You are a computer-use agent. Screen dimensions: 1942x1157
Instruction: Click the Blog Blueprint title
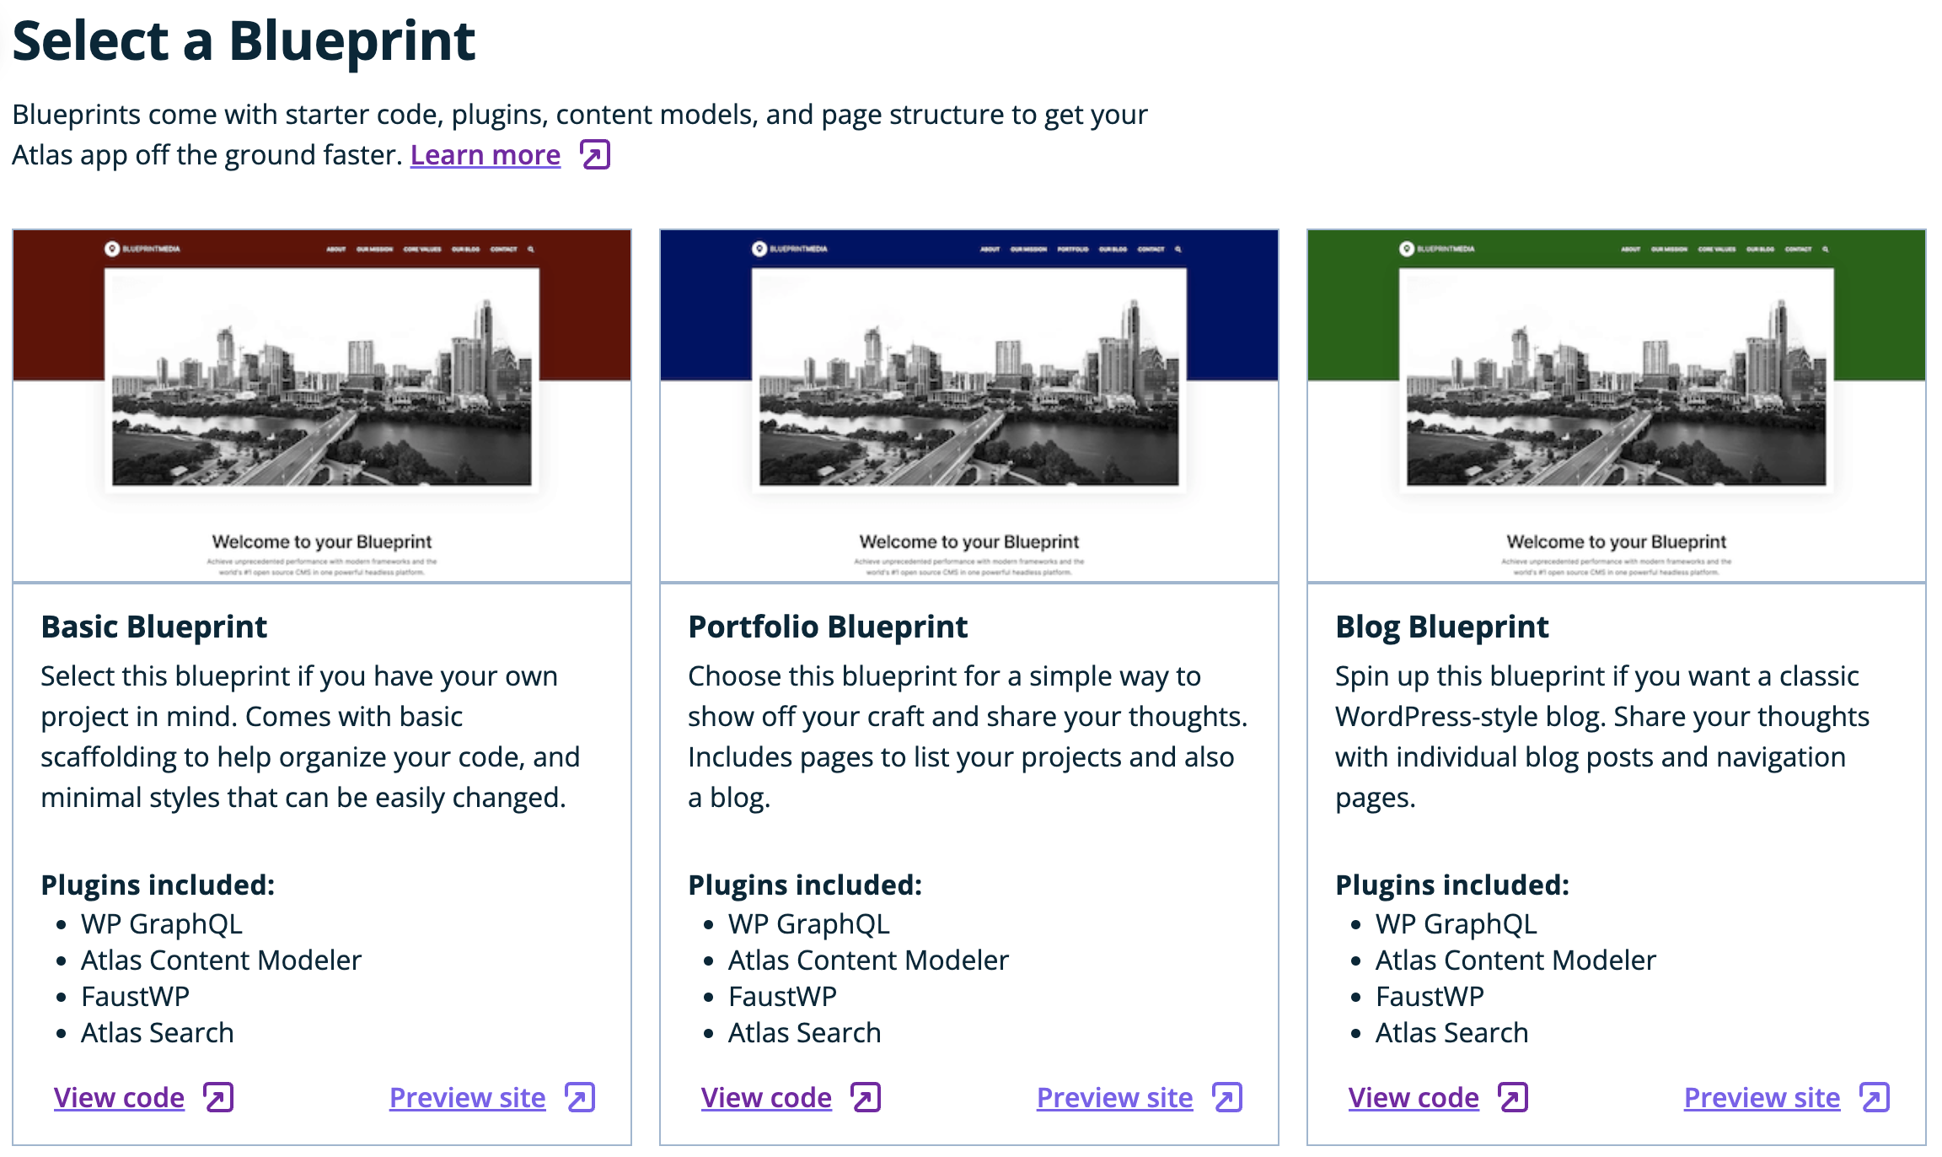(x=1441, y=627)
